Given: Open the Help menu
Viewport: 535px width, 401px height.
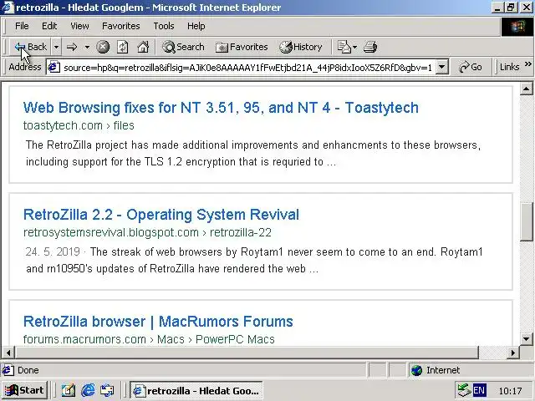Looking at the screenshot, I should [x=196, y=26].
